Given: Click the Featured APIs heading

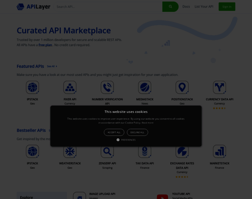Looking at the screenshot, I should pos(30,66).
